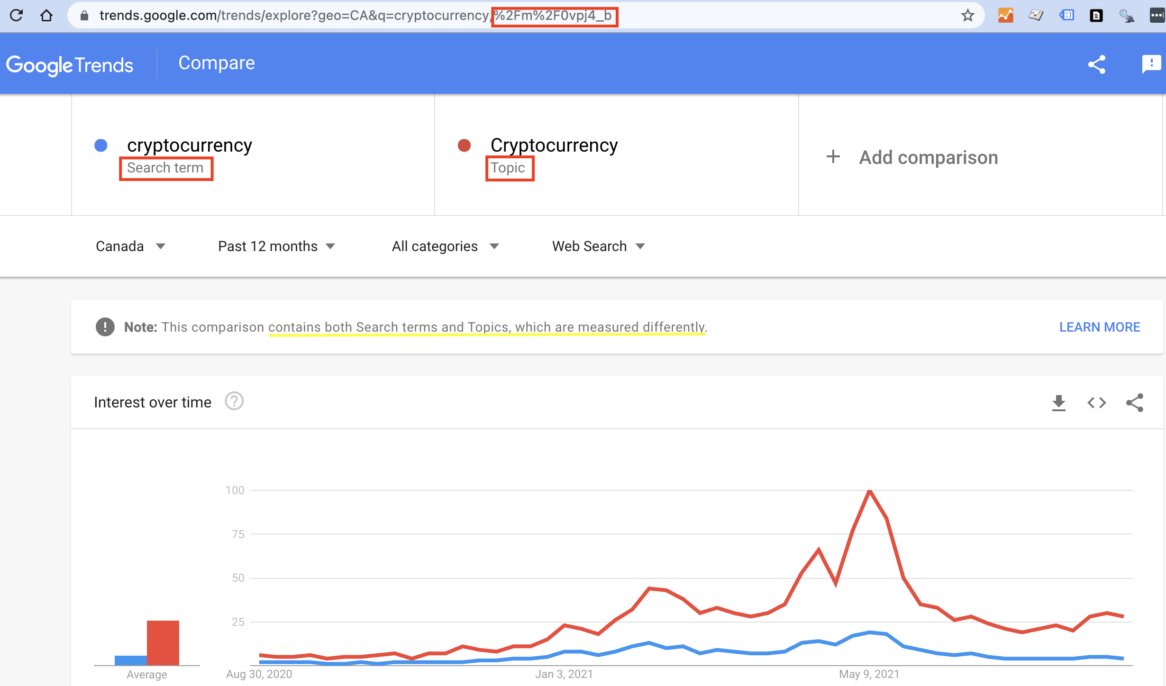
Task: Change the Web Search type dropdown
Action: 598,246
